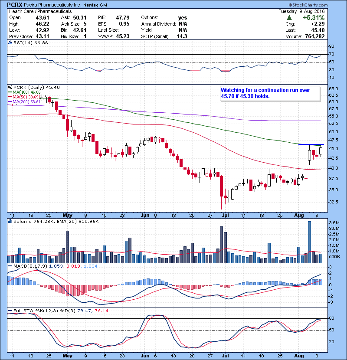Click the Volume value 764,282
This screenshot has height=360, width=347.
point(315,36)
